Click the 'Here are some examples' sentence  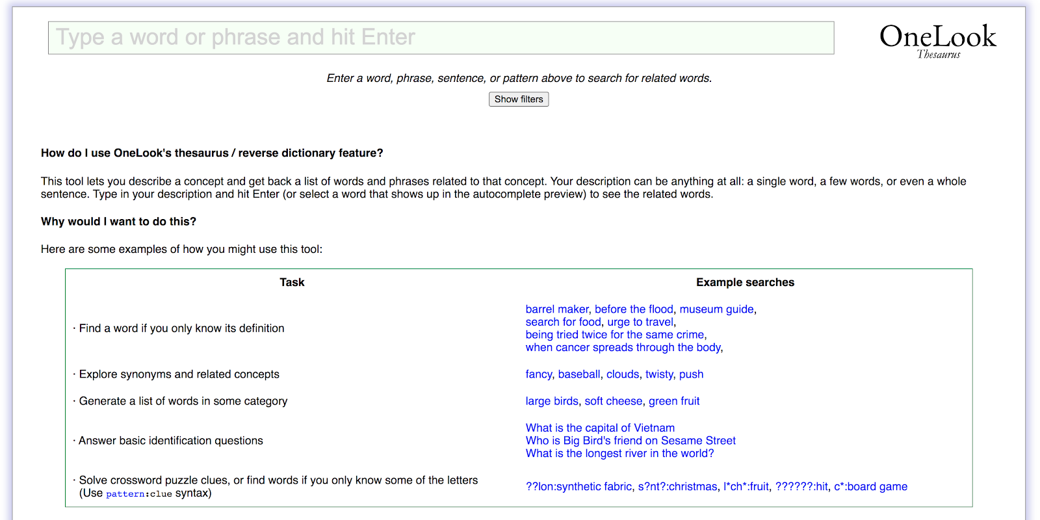[181, 250]
